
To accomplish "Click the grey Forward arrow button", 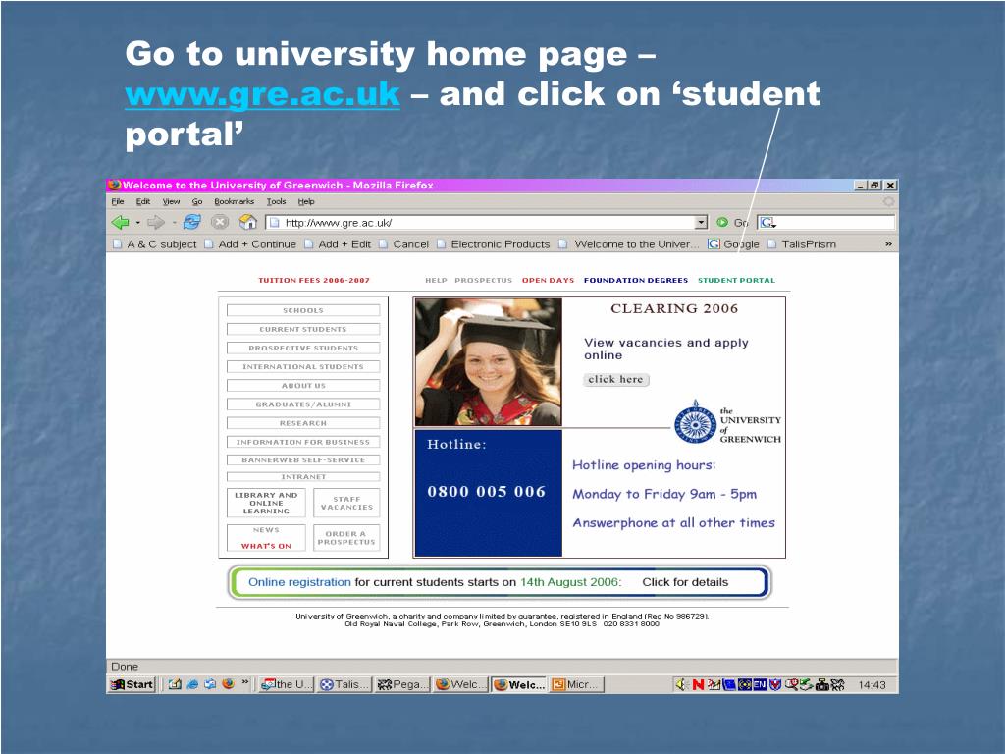I will tap(155, 223).
